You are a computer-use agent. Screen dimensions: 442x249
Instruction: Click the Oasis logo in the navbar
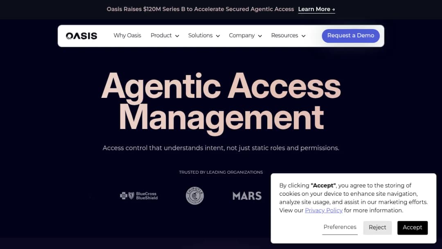tap(81, 36)
